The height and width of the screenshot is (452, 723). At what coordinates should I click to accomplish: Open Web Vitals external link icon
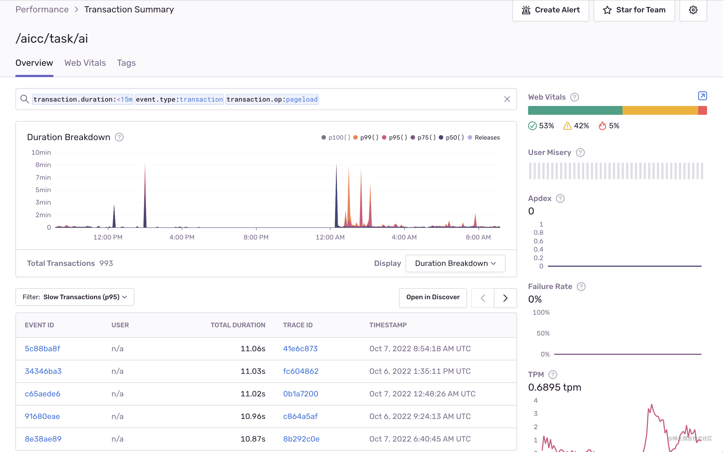(x=702, y=96)
